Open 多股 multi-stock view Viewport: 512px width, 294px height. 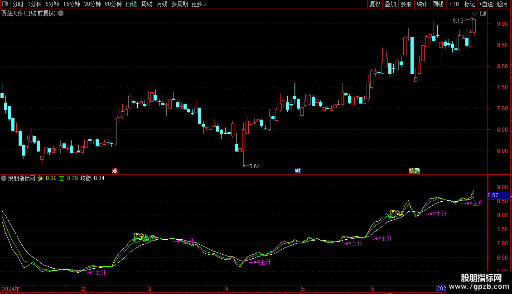click(x=406, y=4)
